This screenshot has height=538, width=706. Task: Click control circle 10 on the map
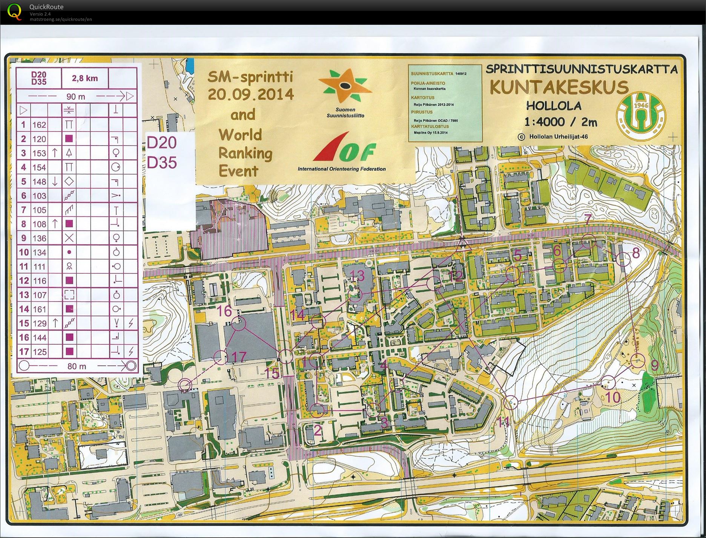pos(608,382)
